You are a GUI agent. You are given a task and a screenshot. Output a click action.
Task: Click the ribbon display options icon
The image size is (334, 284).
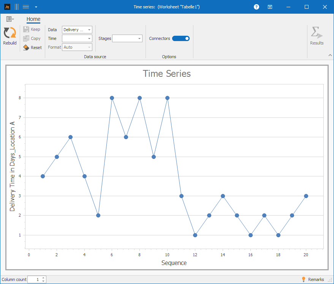pyautogui.click(x=269, y=7)
